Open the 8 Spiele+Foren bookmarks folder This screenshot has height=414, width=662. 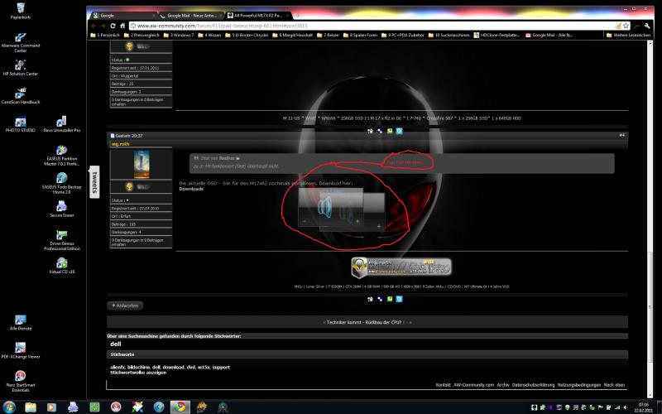click(360, 35)
